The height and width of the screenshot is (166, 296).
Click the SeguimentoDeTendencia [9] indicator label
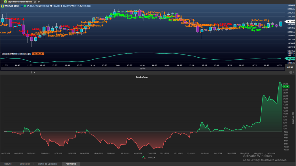[x=16, y=54]
